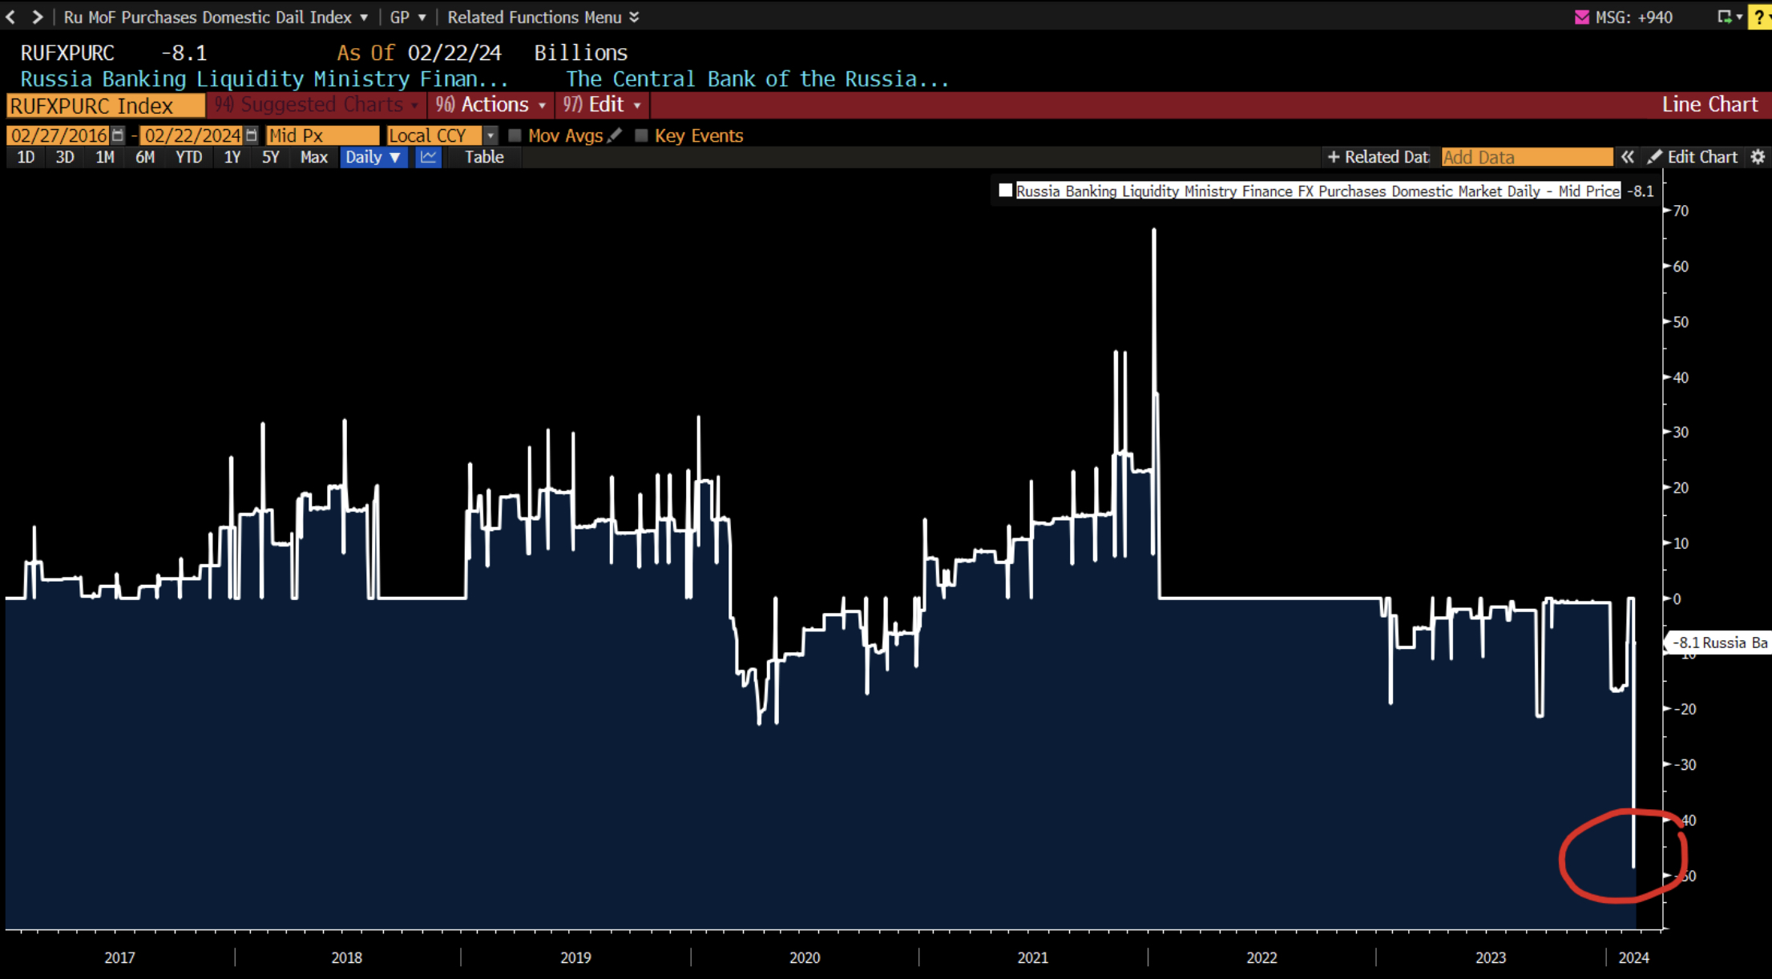Screen dimensions: 1772x979
Task: Click the Edit Chart button
Action: point(1693,157)
